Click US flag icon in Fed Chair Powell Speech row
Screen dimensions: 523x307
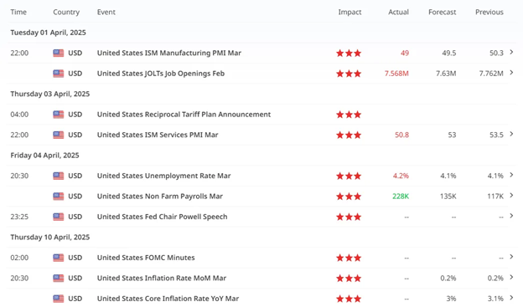coord(59,217)
